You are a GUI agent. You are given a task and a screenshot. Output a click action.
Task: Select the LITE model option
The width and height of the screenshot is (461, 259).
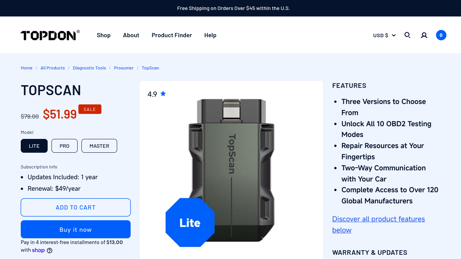pos(34,146)
